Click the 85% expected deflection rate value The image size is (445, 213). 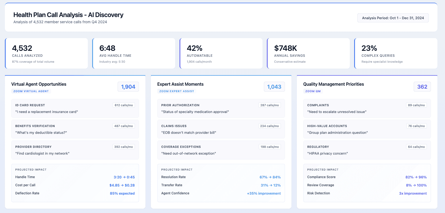point(122,193)
